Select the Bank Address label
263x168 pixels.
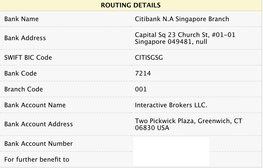[x=25, y=38]
